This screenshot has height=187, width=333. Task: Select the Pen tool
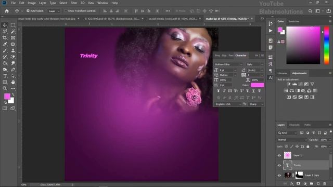[13, 70]
